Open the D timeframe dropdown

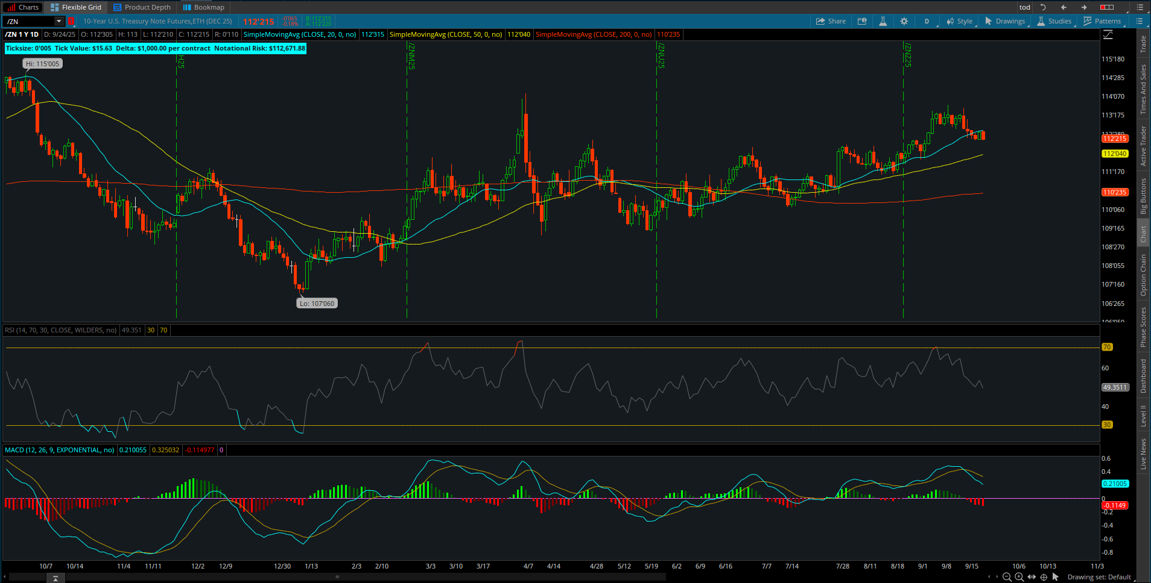[x=927, y=21]
